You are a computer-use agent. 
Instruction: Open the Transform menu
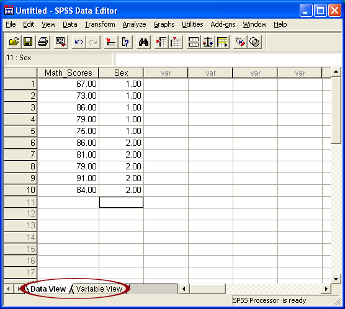click(x=100, y=24)
